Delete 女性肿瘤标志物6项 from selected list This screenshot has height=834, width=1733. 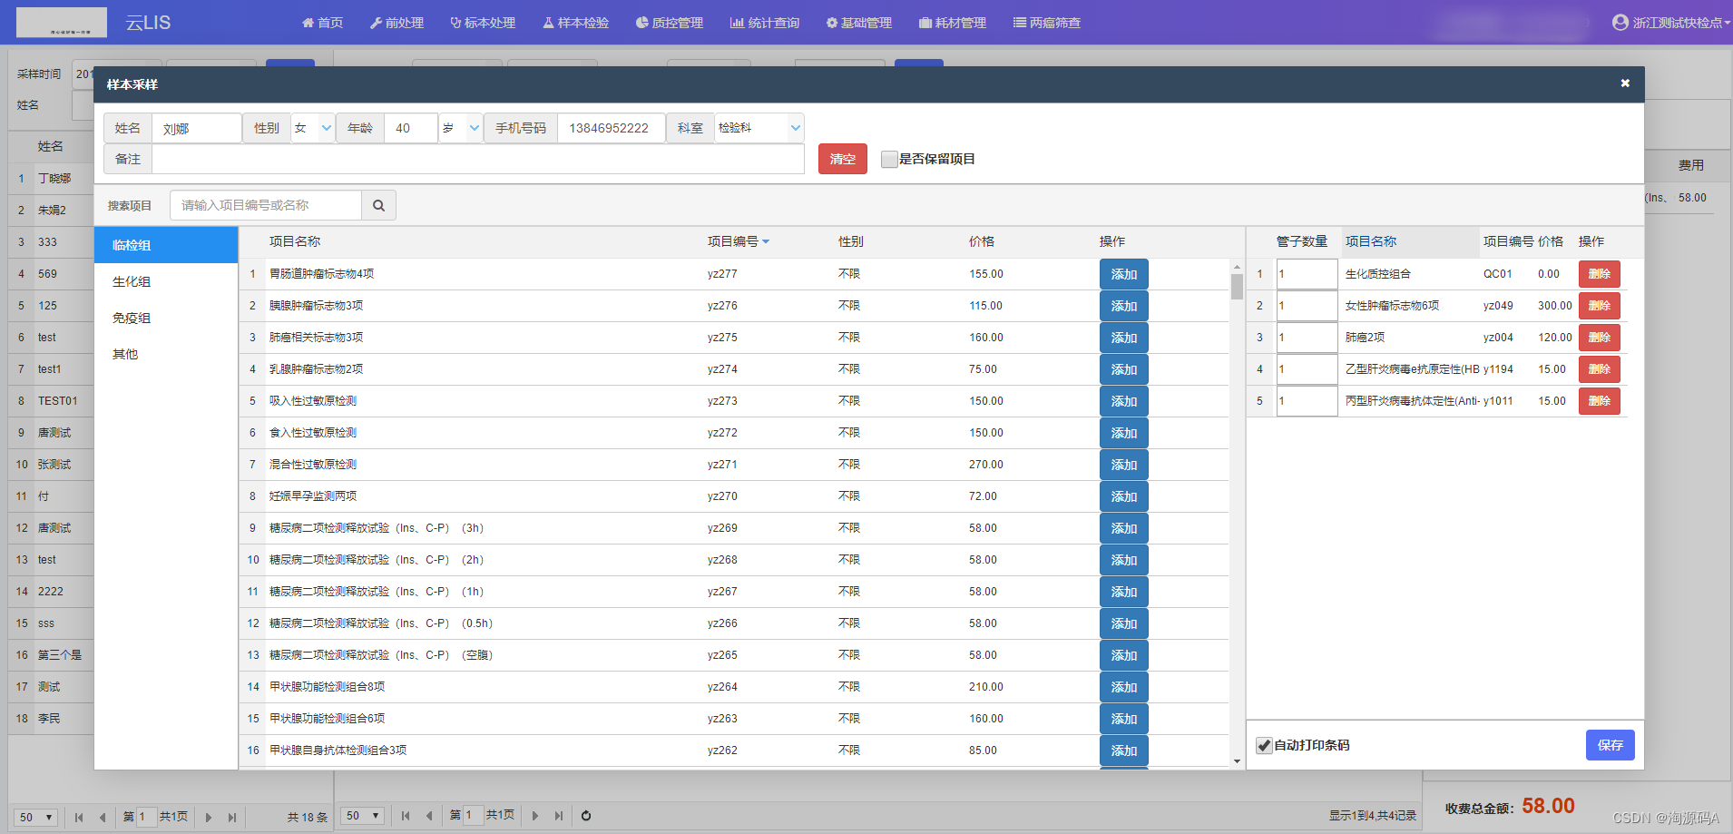pyautogui.click(x=1600, y=306)
